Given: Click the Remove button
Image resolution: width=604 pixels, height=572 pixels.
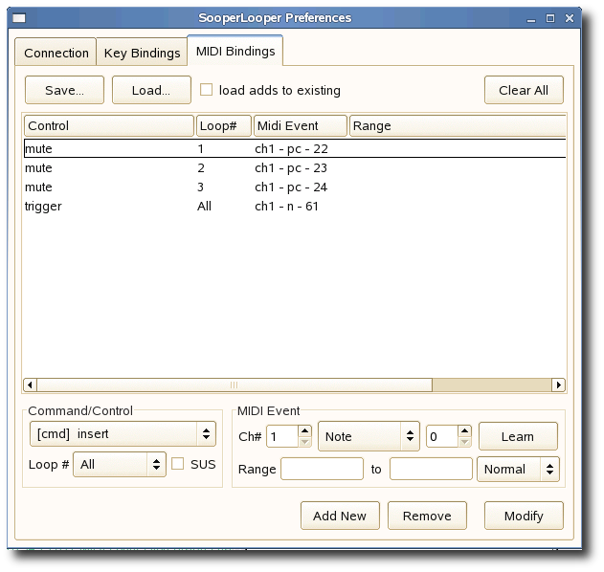Looking at the screenshot, I should (427, 516).
